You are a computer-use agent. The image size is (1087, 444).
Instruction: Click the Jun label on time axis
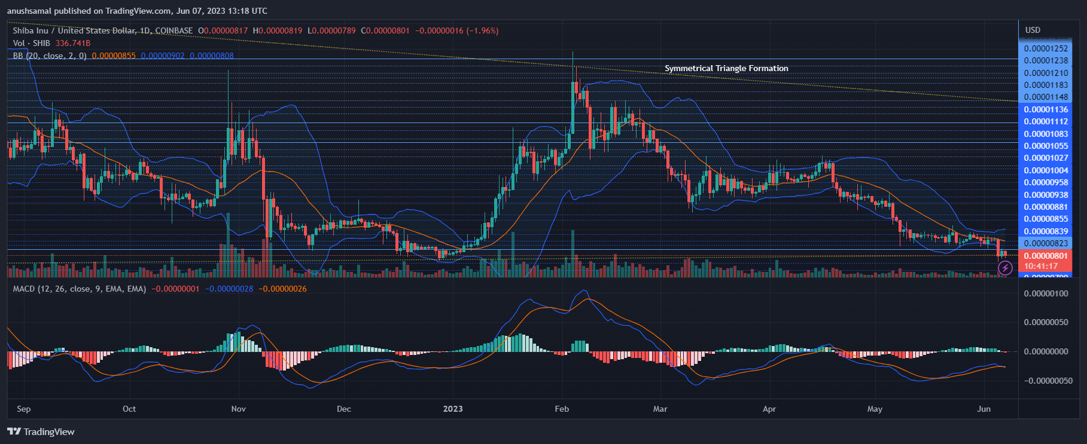pyautogui.click(x=984, y=409)
